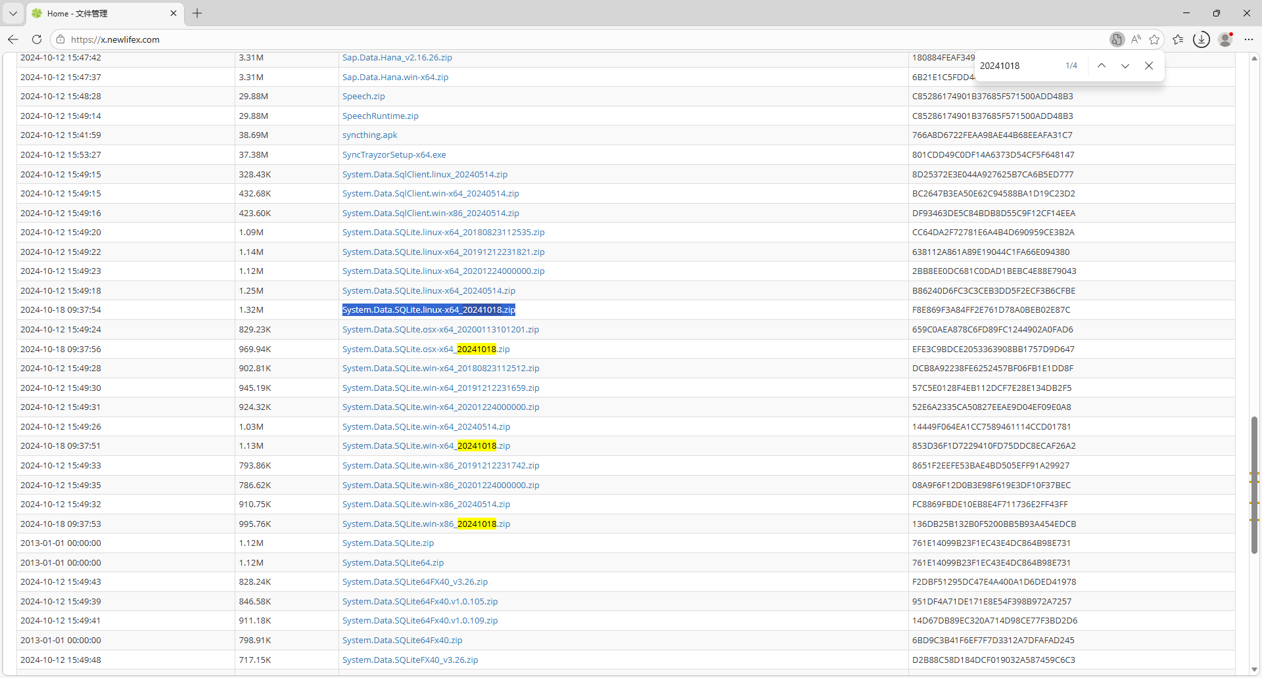Open a new browser tab
Screen dimensions: 1262x678
pyautogui.click(x=197, y=13)
